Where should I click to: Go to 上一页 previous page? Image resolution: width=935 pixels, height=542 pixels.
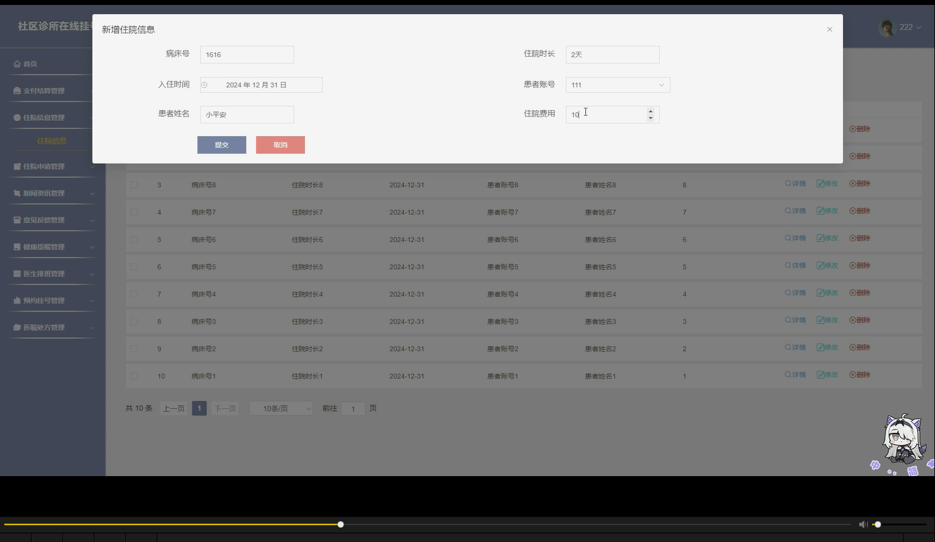click(174, 408)
